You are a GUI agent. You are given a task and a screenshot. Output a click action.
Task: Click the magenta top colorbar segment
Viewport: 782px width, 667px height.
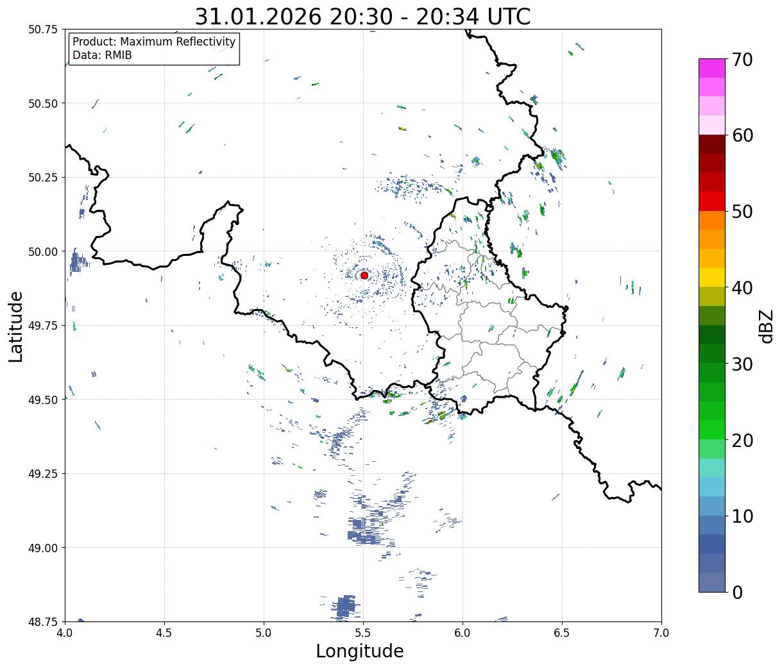click(712, 68)
